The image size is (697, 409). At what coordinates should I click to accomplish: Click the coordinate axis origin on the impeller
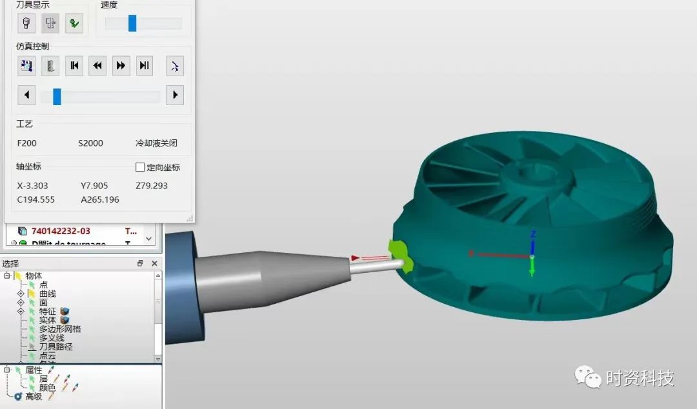[x=532, y=256]
